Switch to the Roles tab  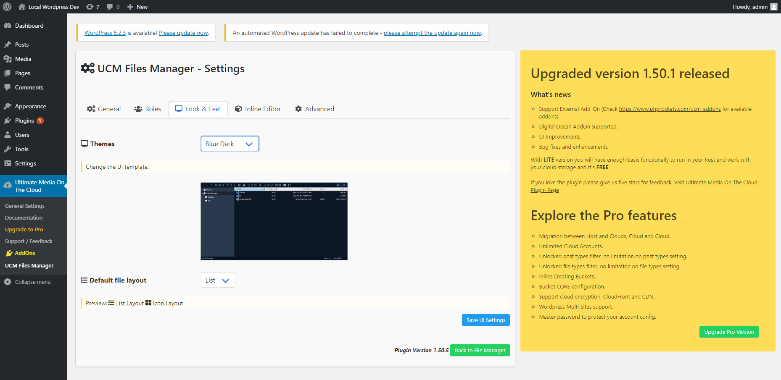(148, 109)
